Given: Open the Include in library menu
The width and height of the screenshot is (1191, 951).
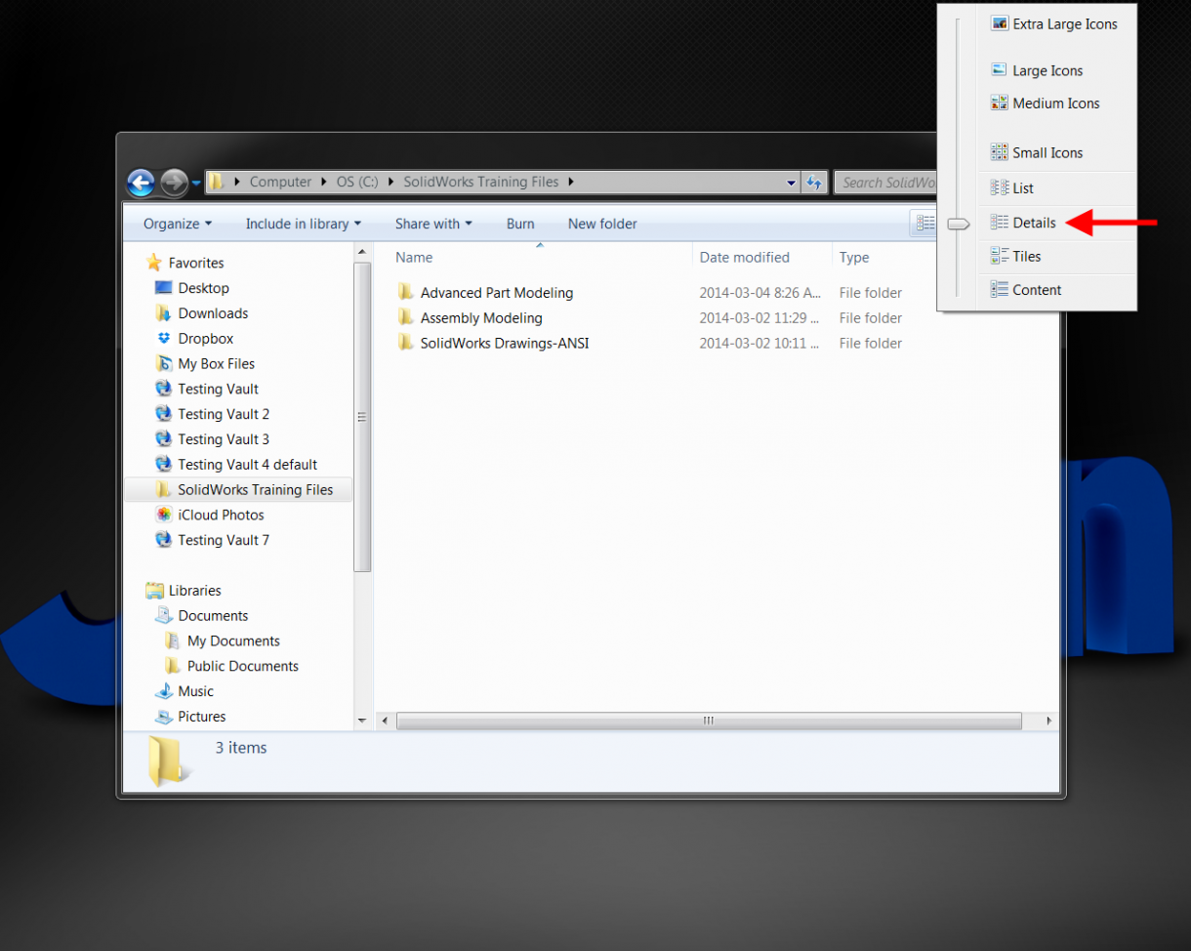Looking at the screenshot, I should [x=304, y=224].
